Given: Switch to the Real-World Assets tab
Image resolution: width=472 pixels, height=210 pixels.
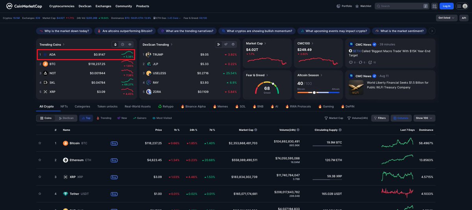Looking at the screenshot, I should [138, 106].
